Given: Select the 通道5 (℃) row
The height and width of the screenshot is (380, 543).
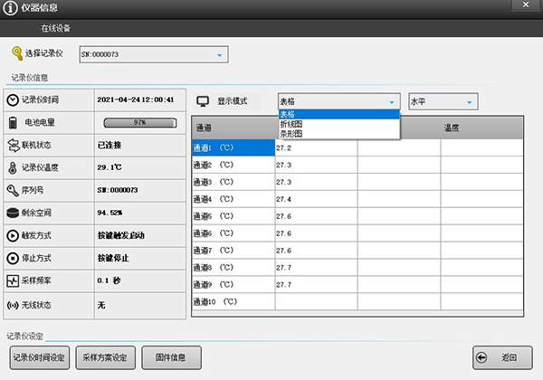Looking at the screenshot, I should coord(357,216).
